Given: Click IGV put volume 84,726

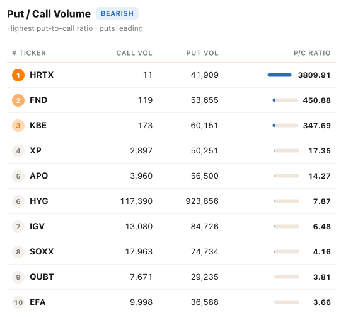Looking at the screenshot, I should (205, 227).
